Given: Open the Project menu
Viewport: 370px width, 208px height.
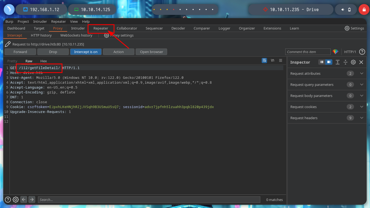Looking at the screenshot, I should click(x=23, y=21).
